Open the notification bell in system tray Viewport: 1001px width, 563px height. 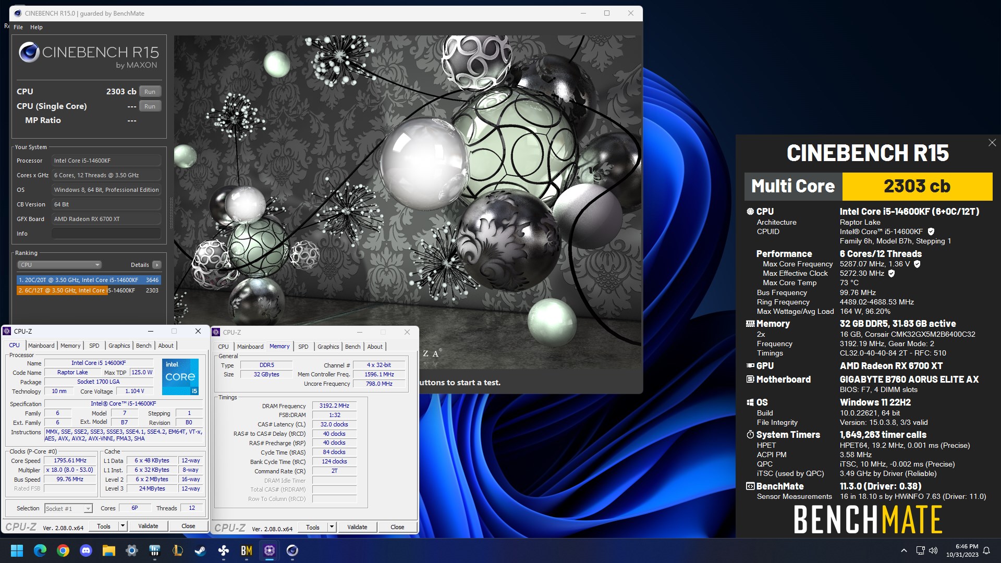coord(986,550)
